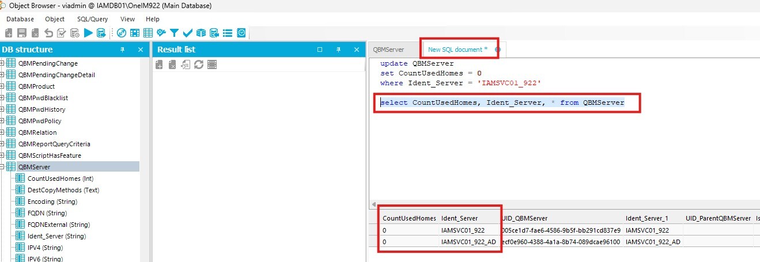Open the SQL/Query menu
760x262 pixels.
pos(92,19)
